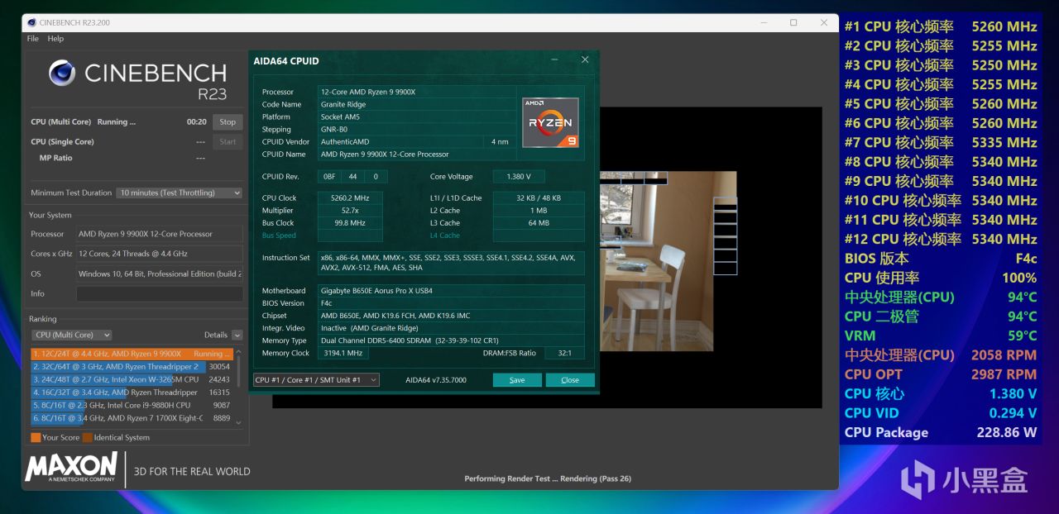The height and width of the screenshot is (514, 1059).
Task: Click the Memory Clock 3194.1 MHz value
Action: point(343,353)
